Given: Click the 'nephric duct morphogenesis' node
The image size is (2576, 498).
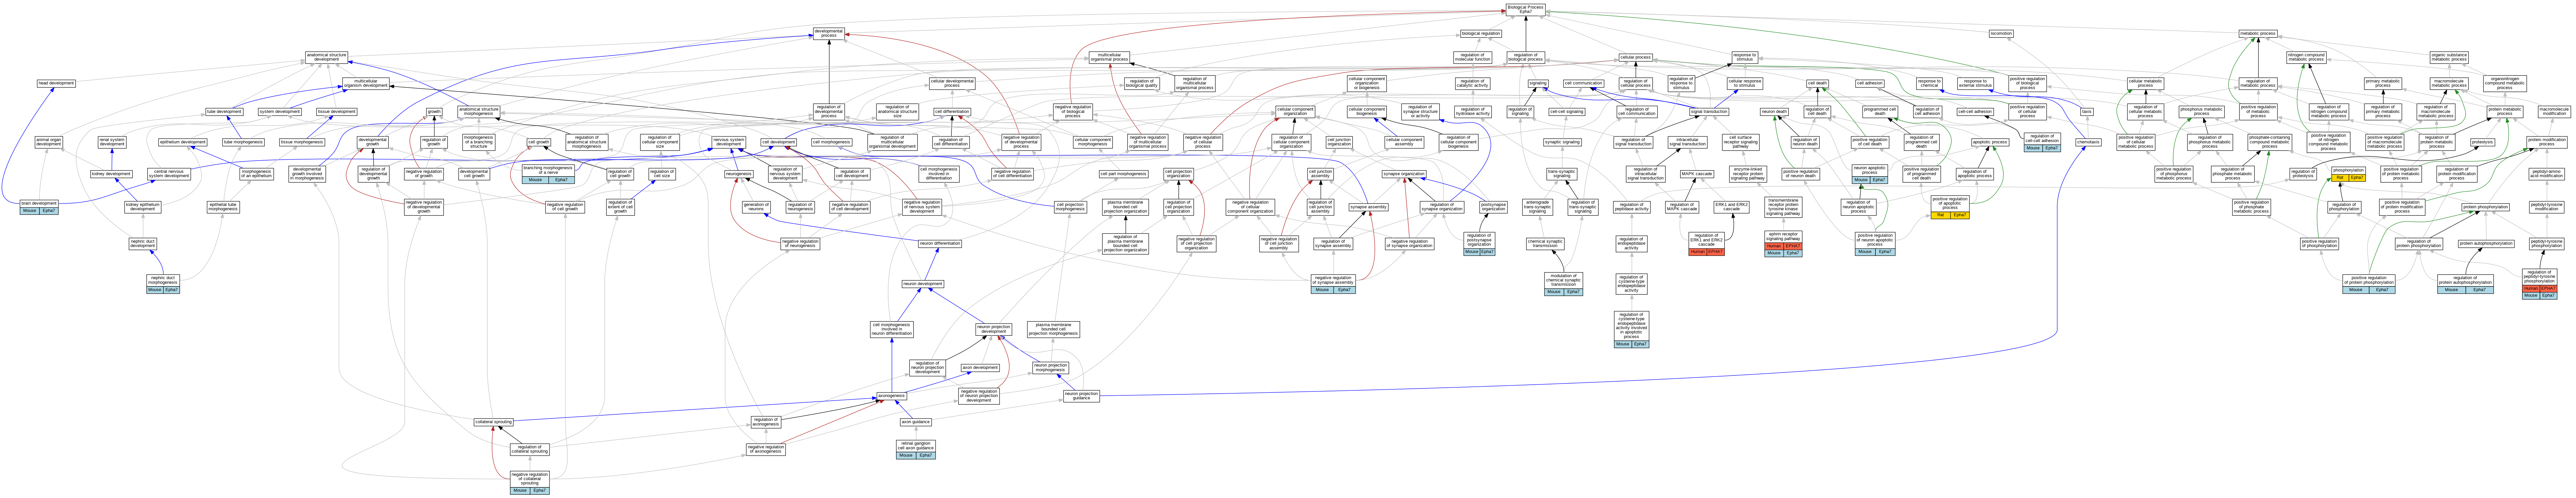Looking at the screenshot, I should coord(163,284).
